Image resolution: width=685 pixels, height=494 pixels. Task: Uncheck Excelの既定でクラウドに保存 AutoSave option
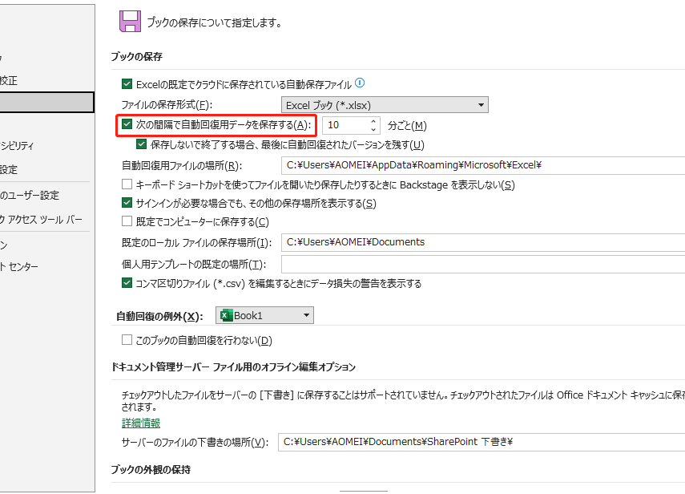(x=127, y=83)
